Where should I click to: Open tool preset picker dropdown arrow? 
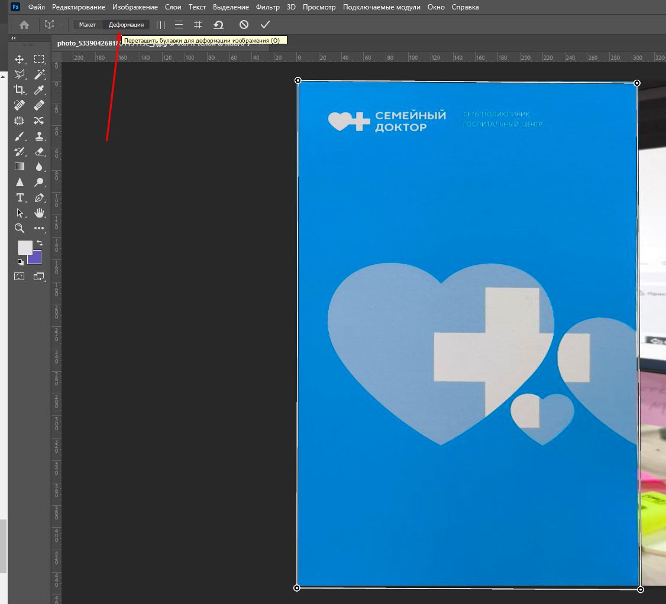coord(61,25)
